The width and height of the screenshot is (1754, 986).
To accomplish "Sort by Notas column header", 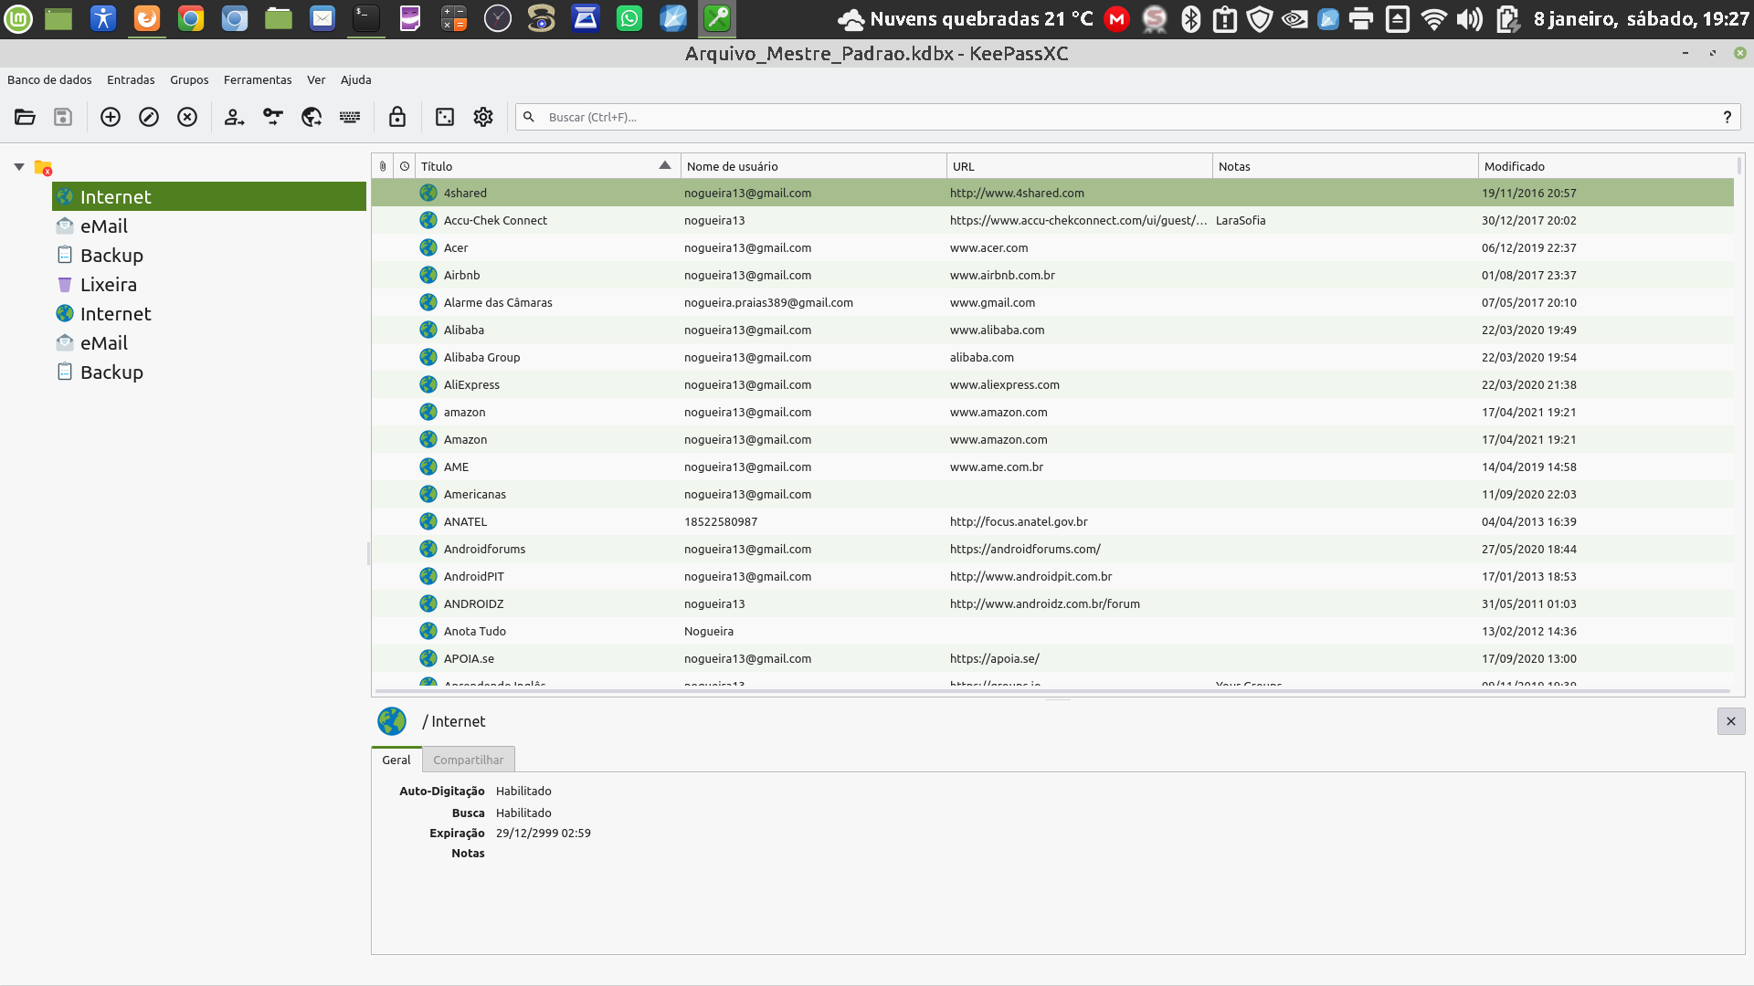I will pyautogui.click(x=1346, y=166).
